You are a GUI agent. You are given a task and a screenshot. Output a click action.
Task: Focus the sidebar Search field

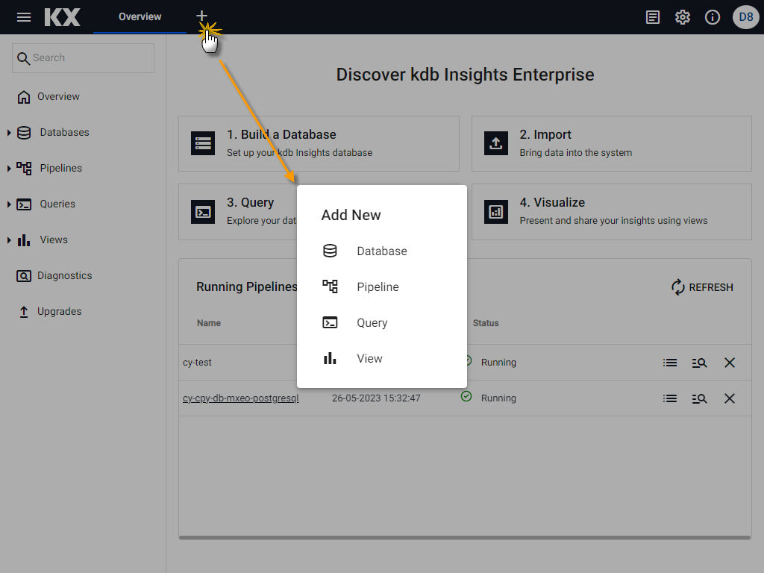tap(84, 58)
